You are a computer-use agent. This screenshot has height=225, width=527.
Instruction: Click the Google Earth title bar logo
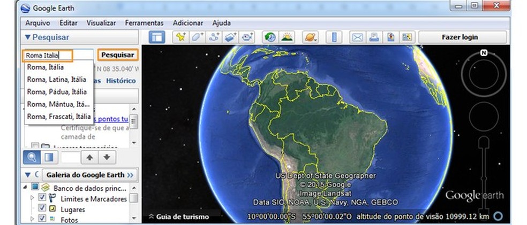click(x=25, y=8)
